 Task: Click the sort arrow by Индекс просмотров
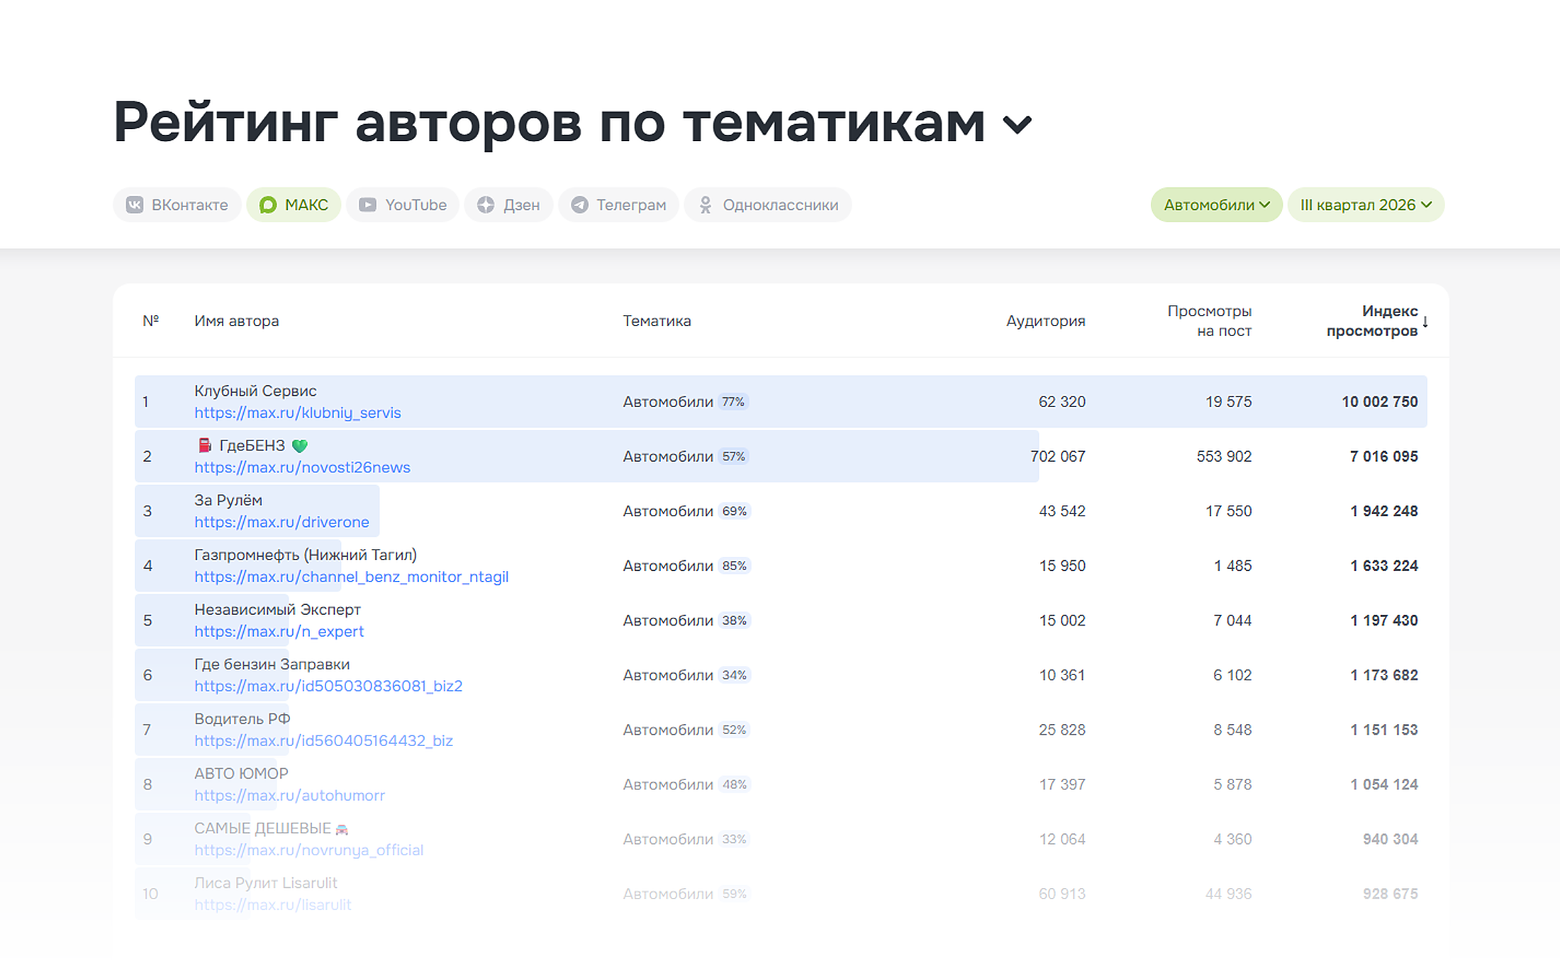pyautogui.click(x=1425, y=321)
